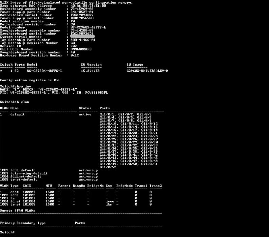The height and width of the screenshot is (237, 269).
Task: Click the MAC address 40:A6:E8:73:E1:00
Action: coord(88,6)
